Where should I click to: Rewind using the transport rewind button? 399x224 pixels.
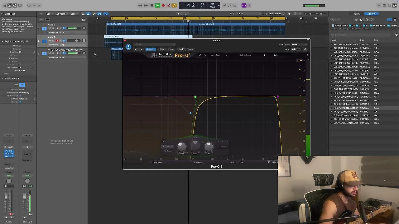click(140, 5)
